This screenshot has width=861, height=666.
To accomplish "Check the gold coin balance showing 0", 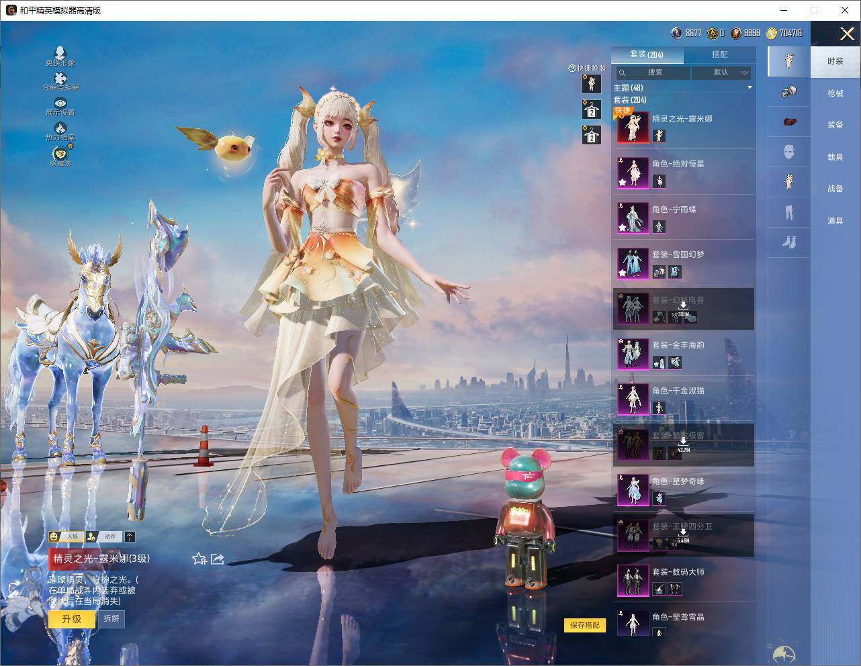I will point(711,33).
